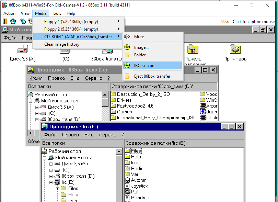Select the Readme text file icon
This screenshot has width=278, height=202.
coord(127,198)
